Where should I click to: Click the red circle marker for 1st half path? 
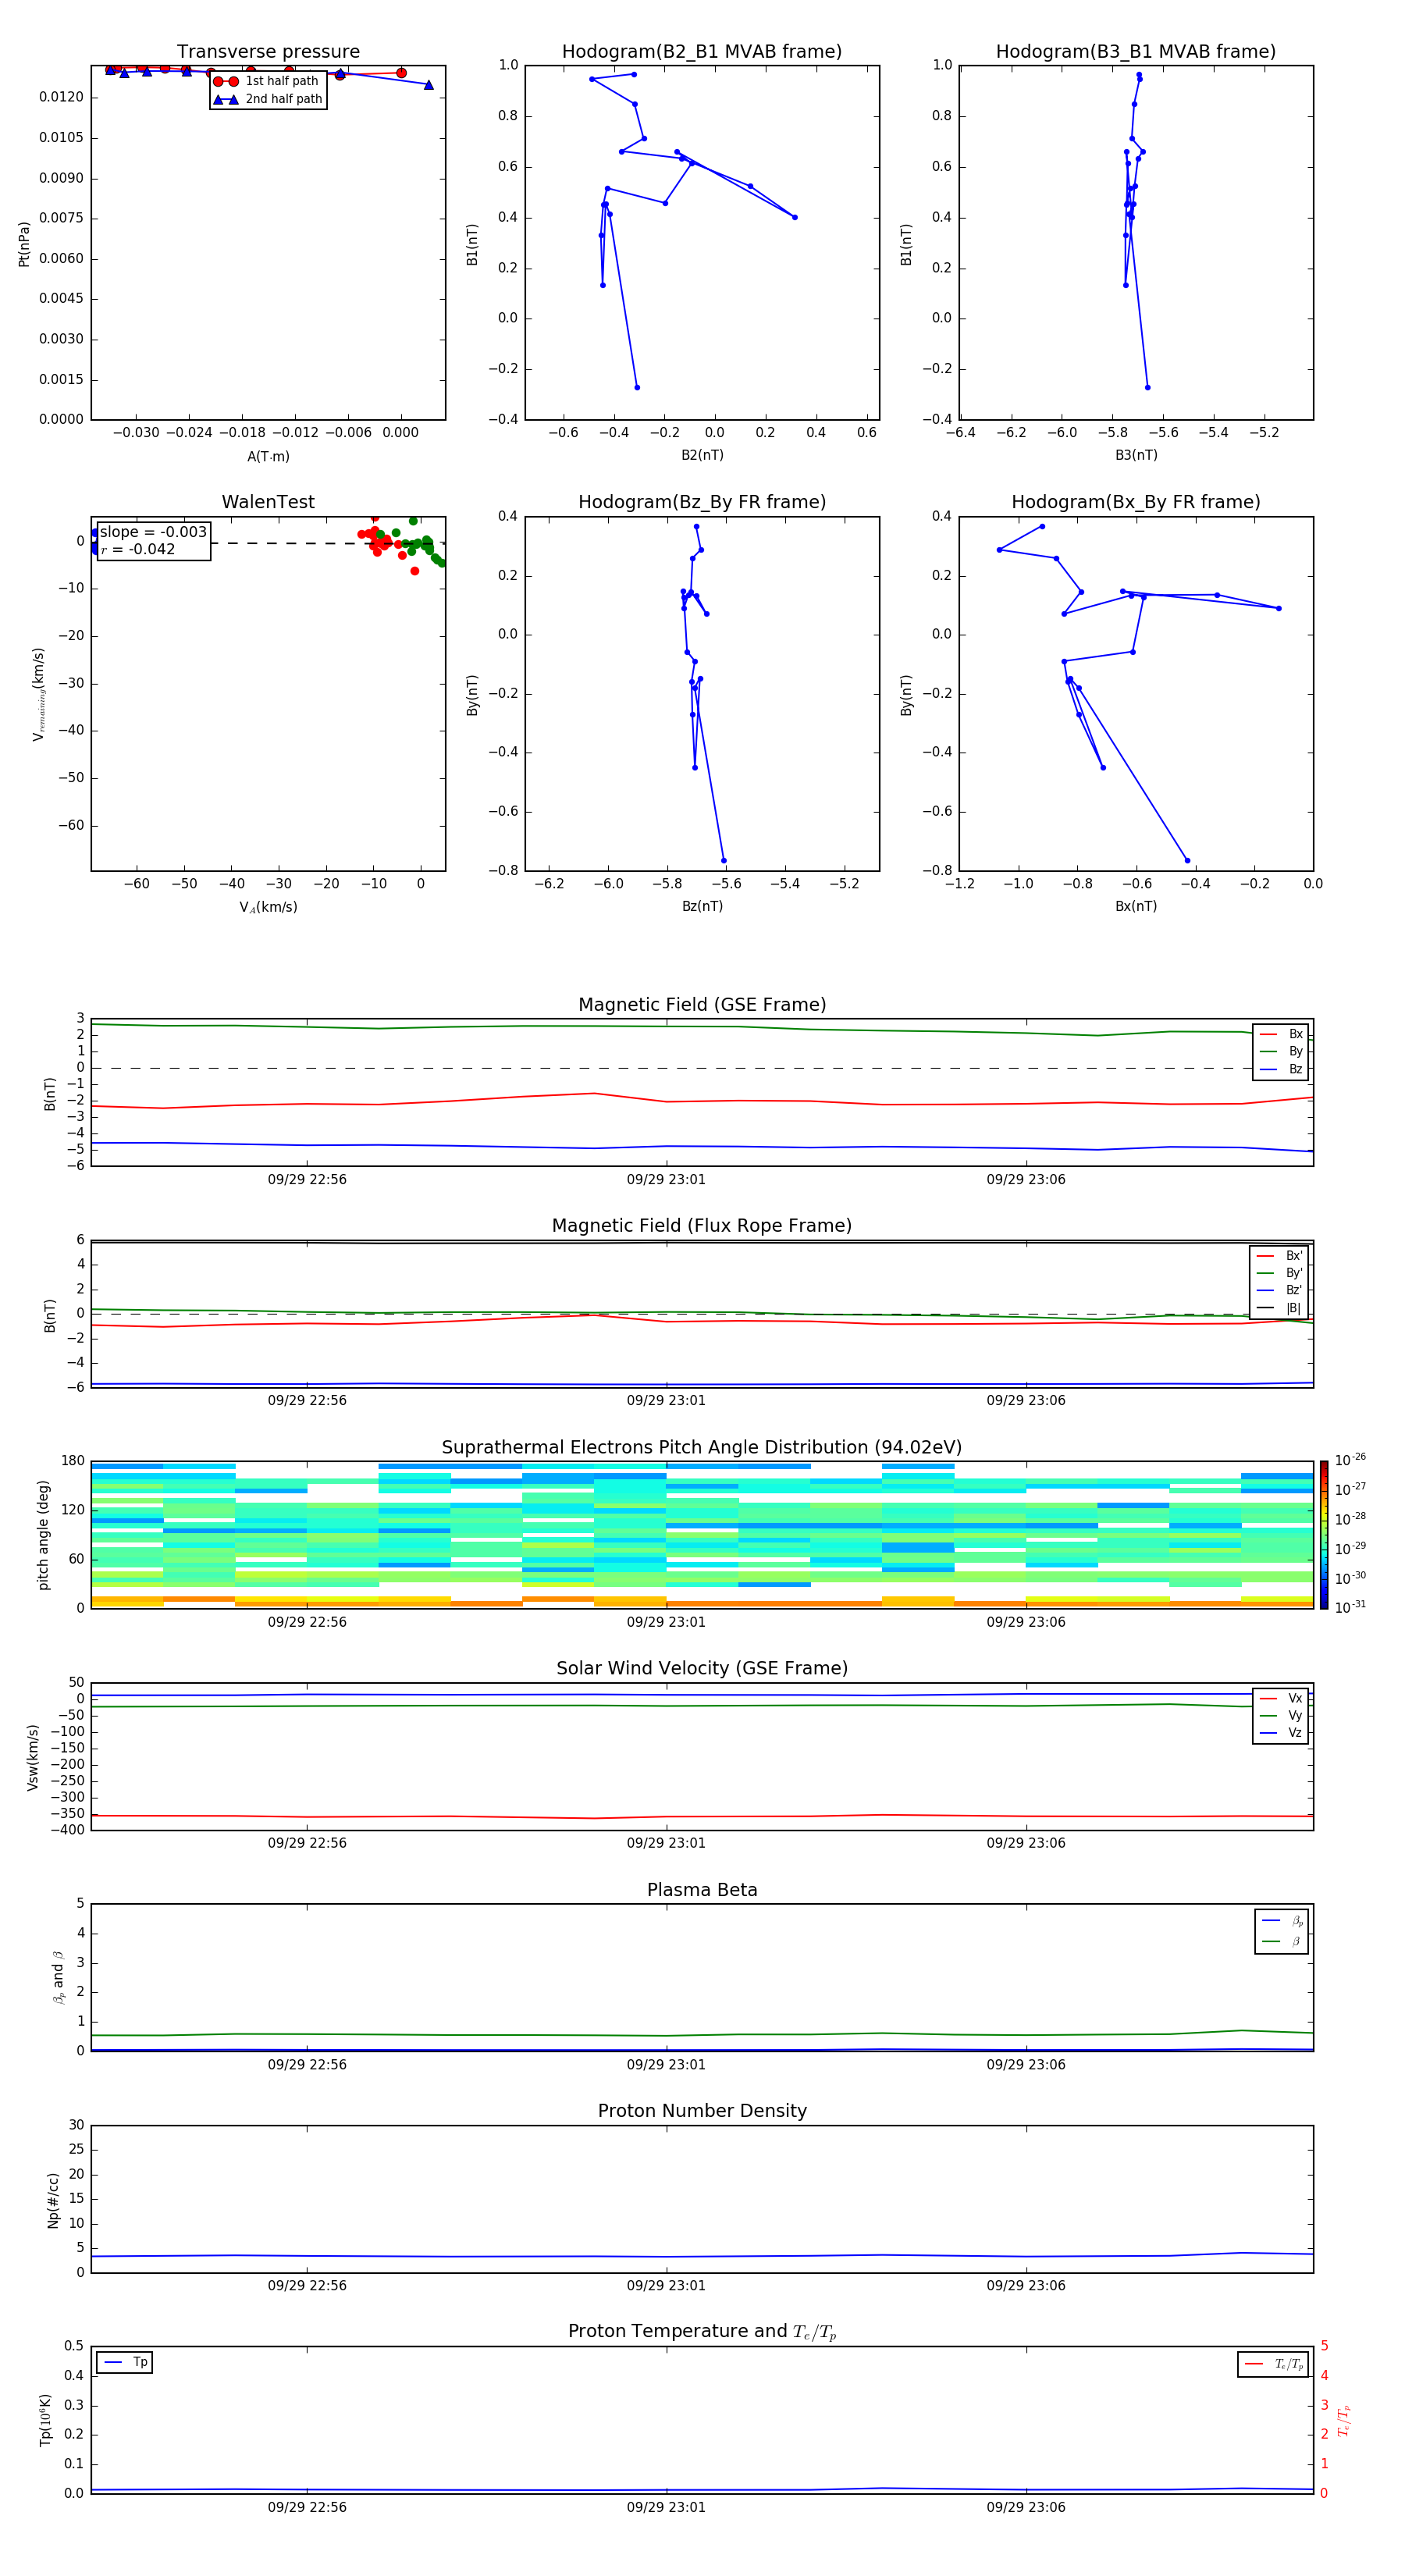coord(226,81)
